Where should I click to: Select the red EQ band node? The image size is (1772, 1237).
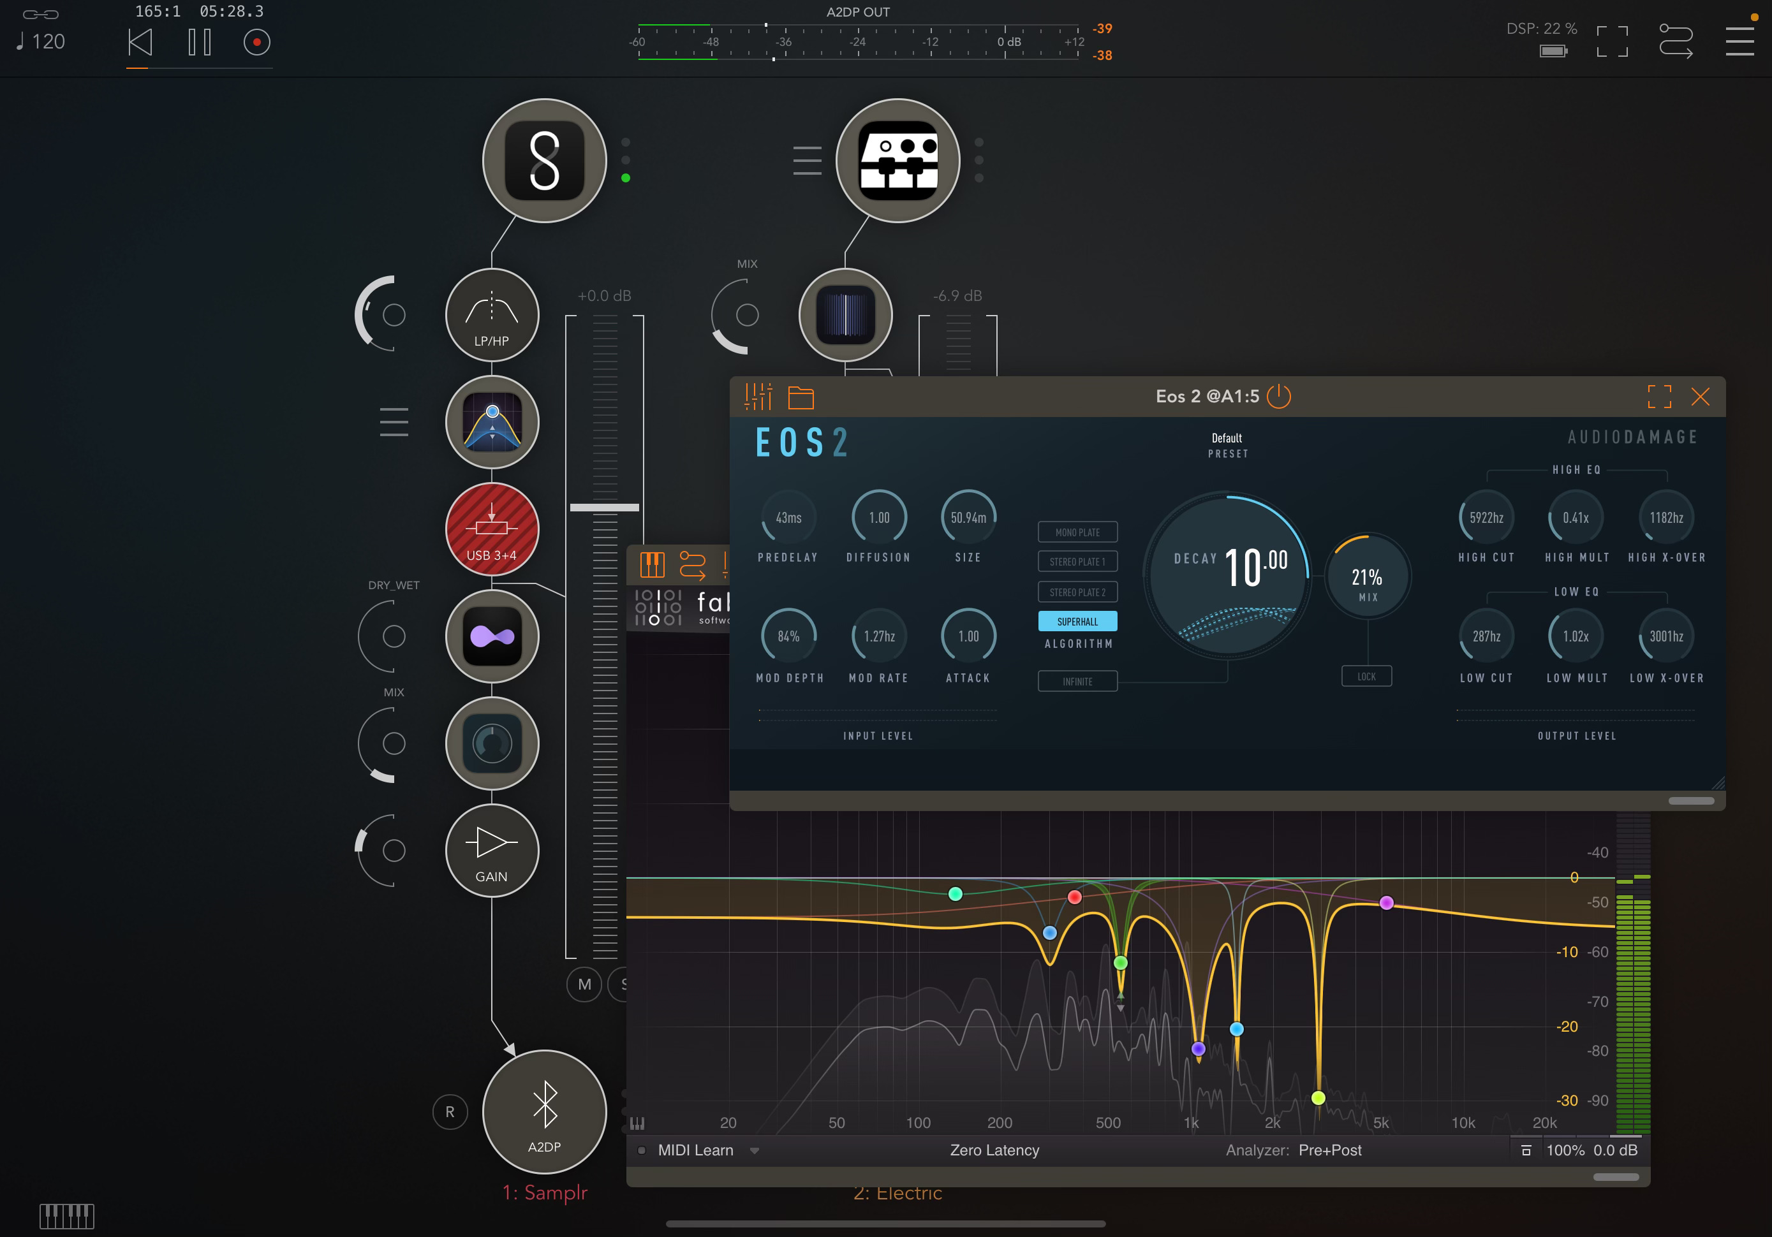pyautogui.click(x=1074, y=897)
